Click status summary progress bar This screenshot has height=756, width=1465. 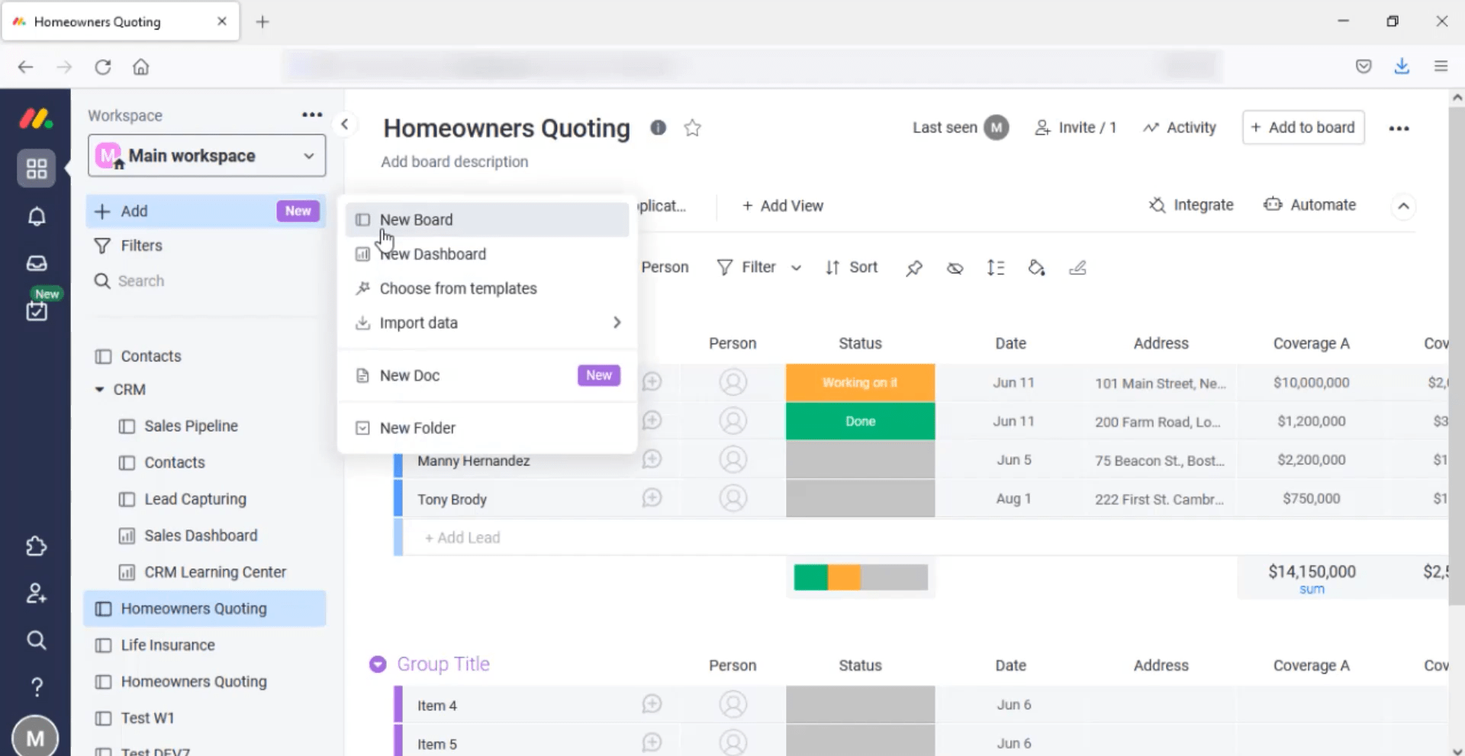[860, 577]
